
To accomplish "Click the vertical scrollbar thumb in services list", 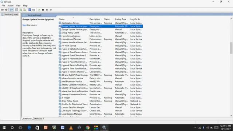I will (231, 48).
